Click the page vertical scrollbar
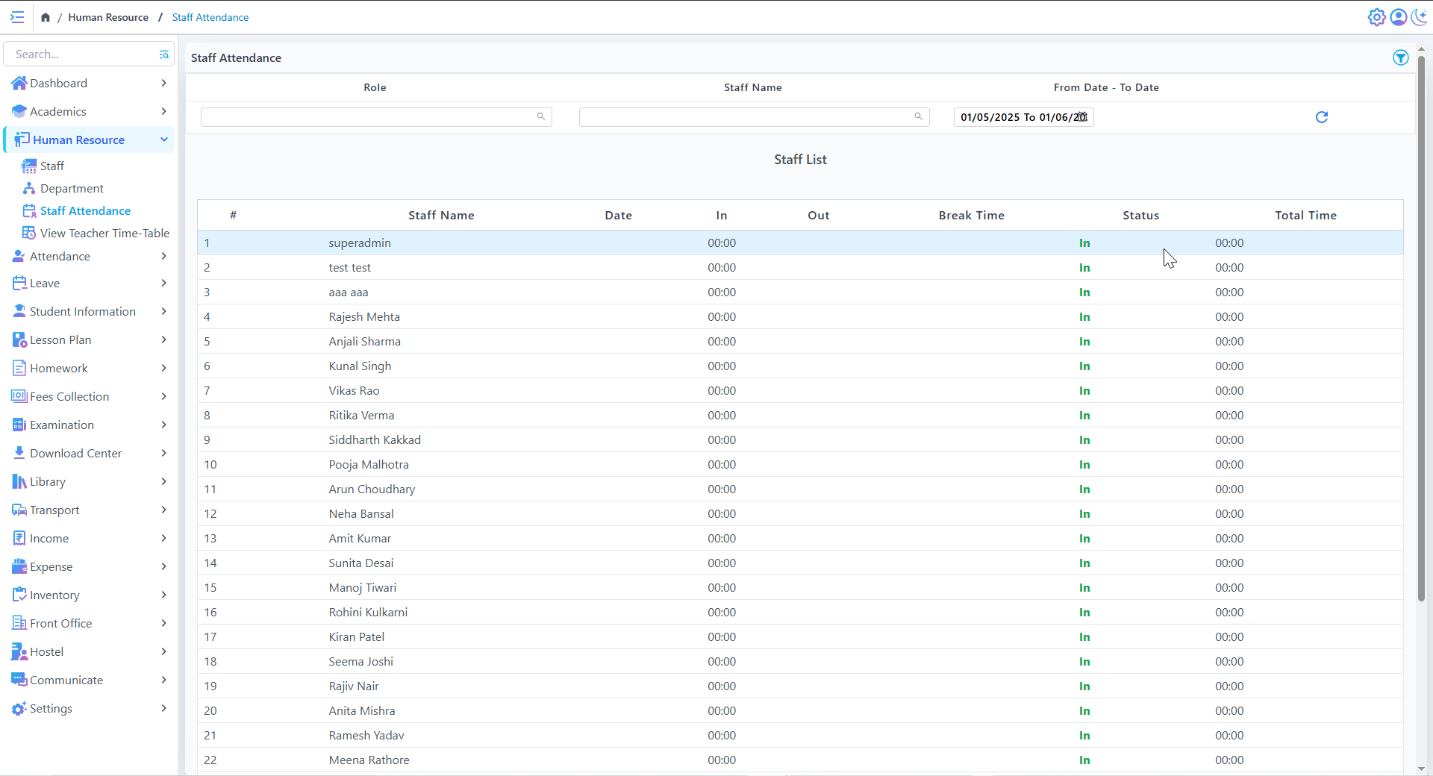The image size is (1433, 776). (x=1421, y=328)
